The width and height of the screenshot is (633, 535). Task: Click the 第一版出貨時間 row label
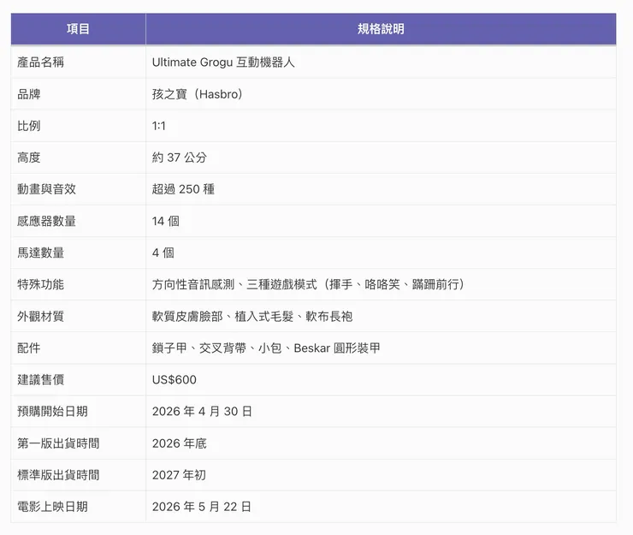click(58, 443)
